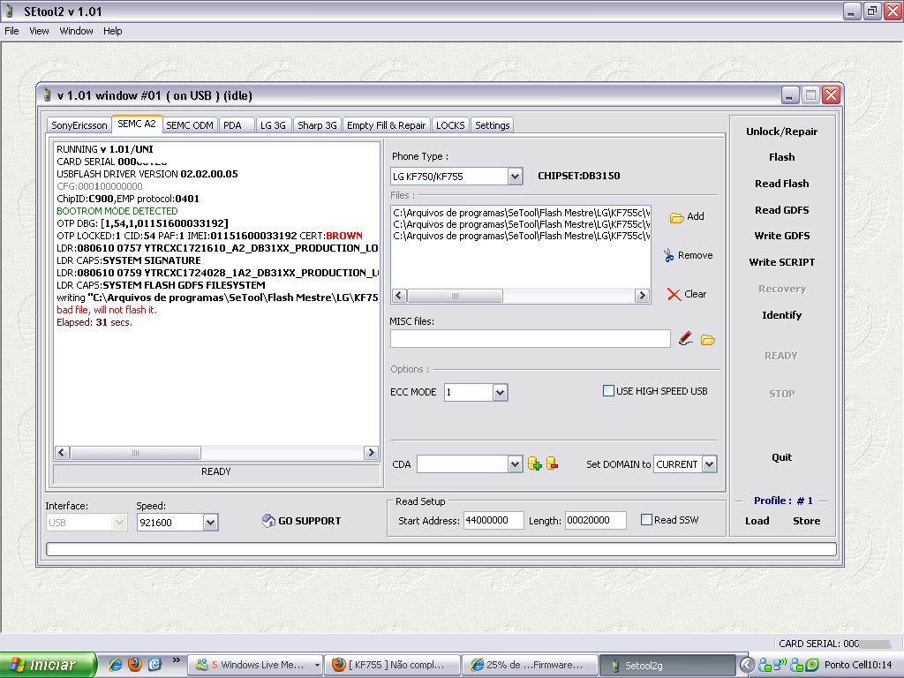Remove the selected file from the list
This screenshot has height=678, width=904.
pyautogui.click(x=688, y=255)
